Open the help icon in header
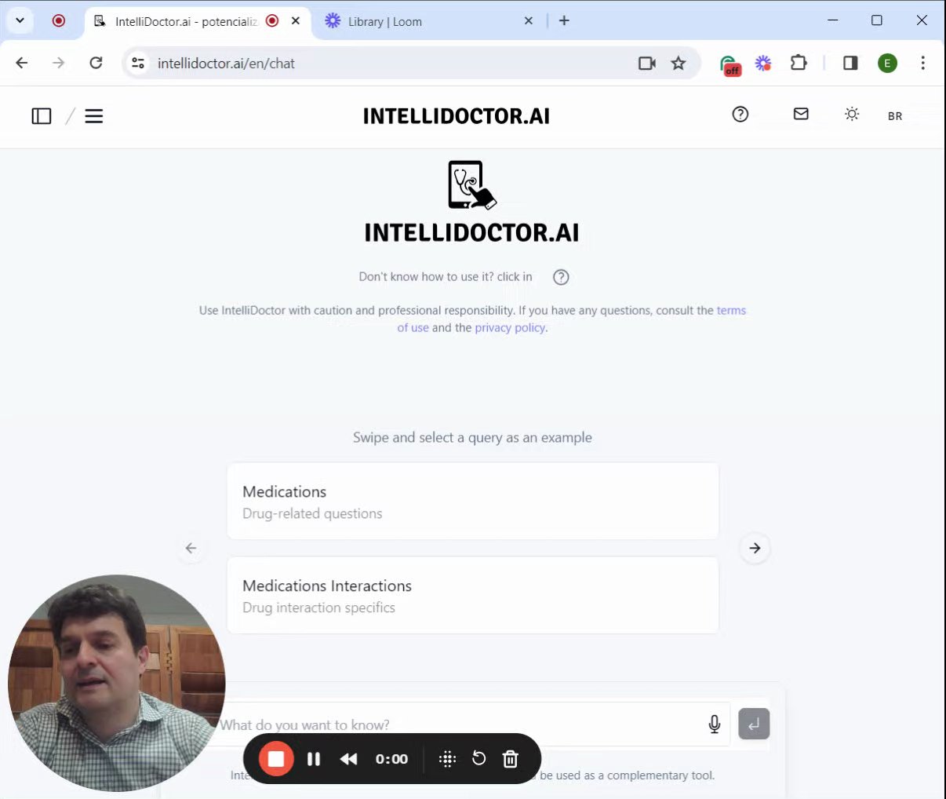Screen dimensions: 946x799 pyautogui.click(x=740, y=115)
